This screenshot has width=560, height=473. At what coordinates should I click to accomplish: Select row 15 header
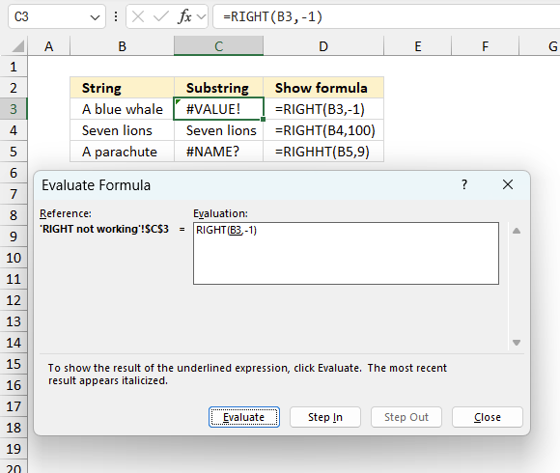click(x=14, y=364)
